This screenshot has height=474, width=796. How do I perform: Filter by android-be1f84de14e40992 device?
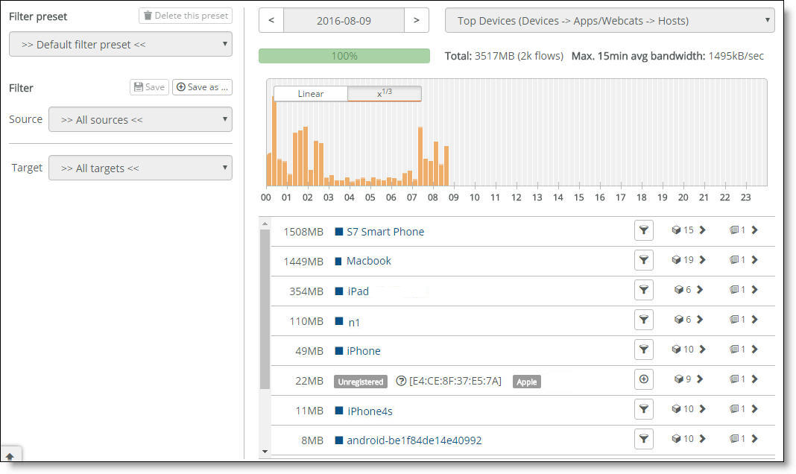click(644, 439)
